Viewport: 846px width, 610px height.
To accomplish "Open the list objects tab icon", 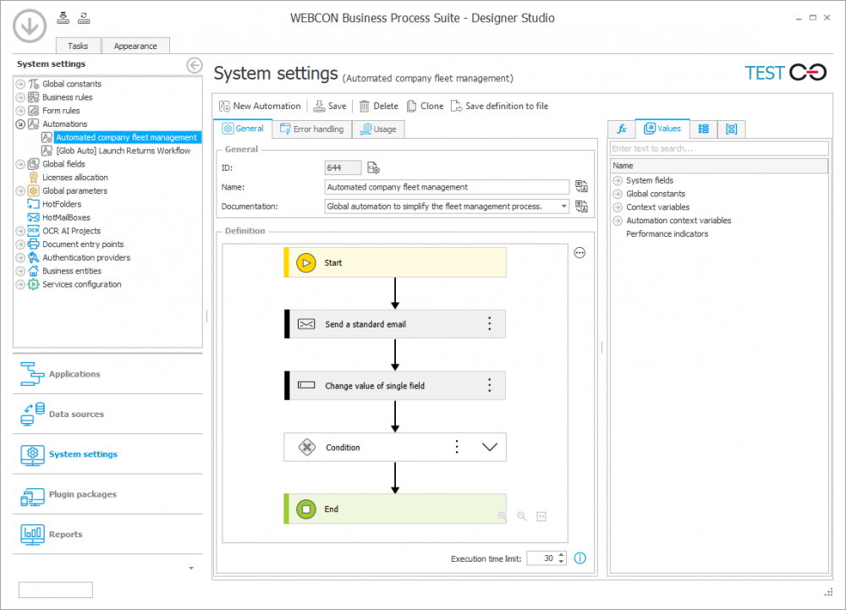I will point(703,129).
